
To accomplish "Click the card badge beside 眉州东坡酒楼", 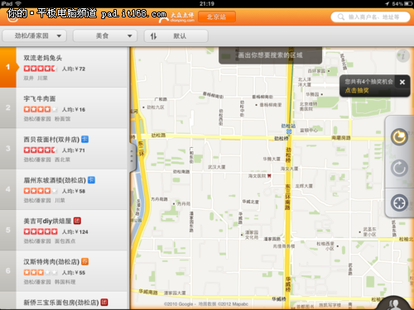I will pyautogui.click(x=91, y=180).
